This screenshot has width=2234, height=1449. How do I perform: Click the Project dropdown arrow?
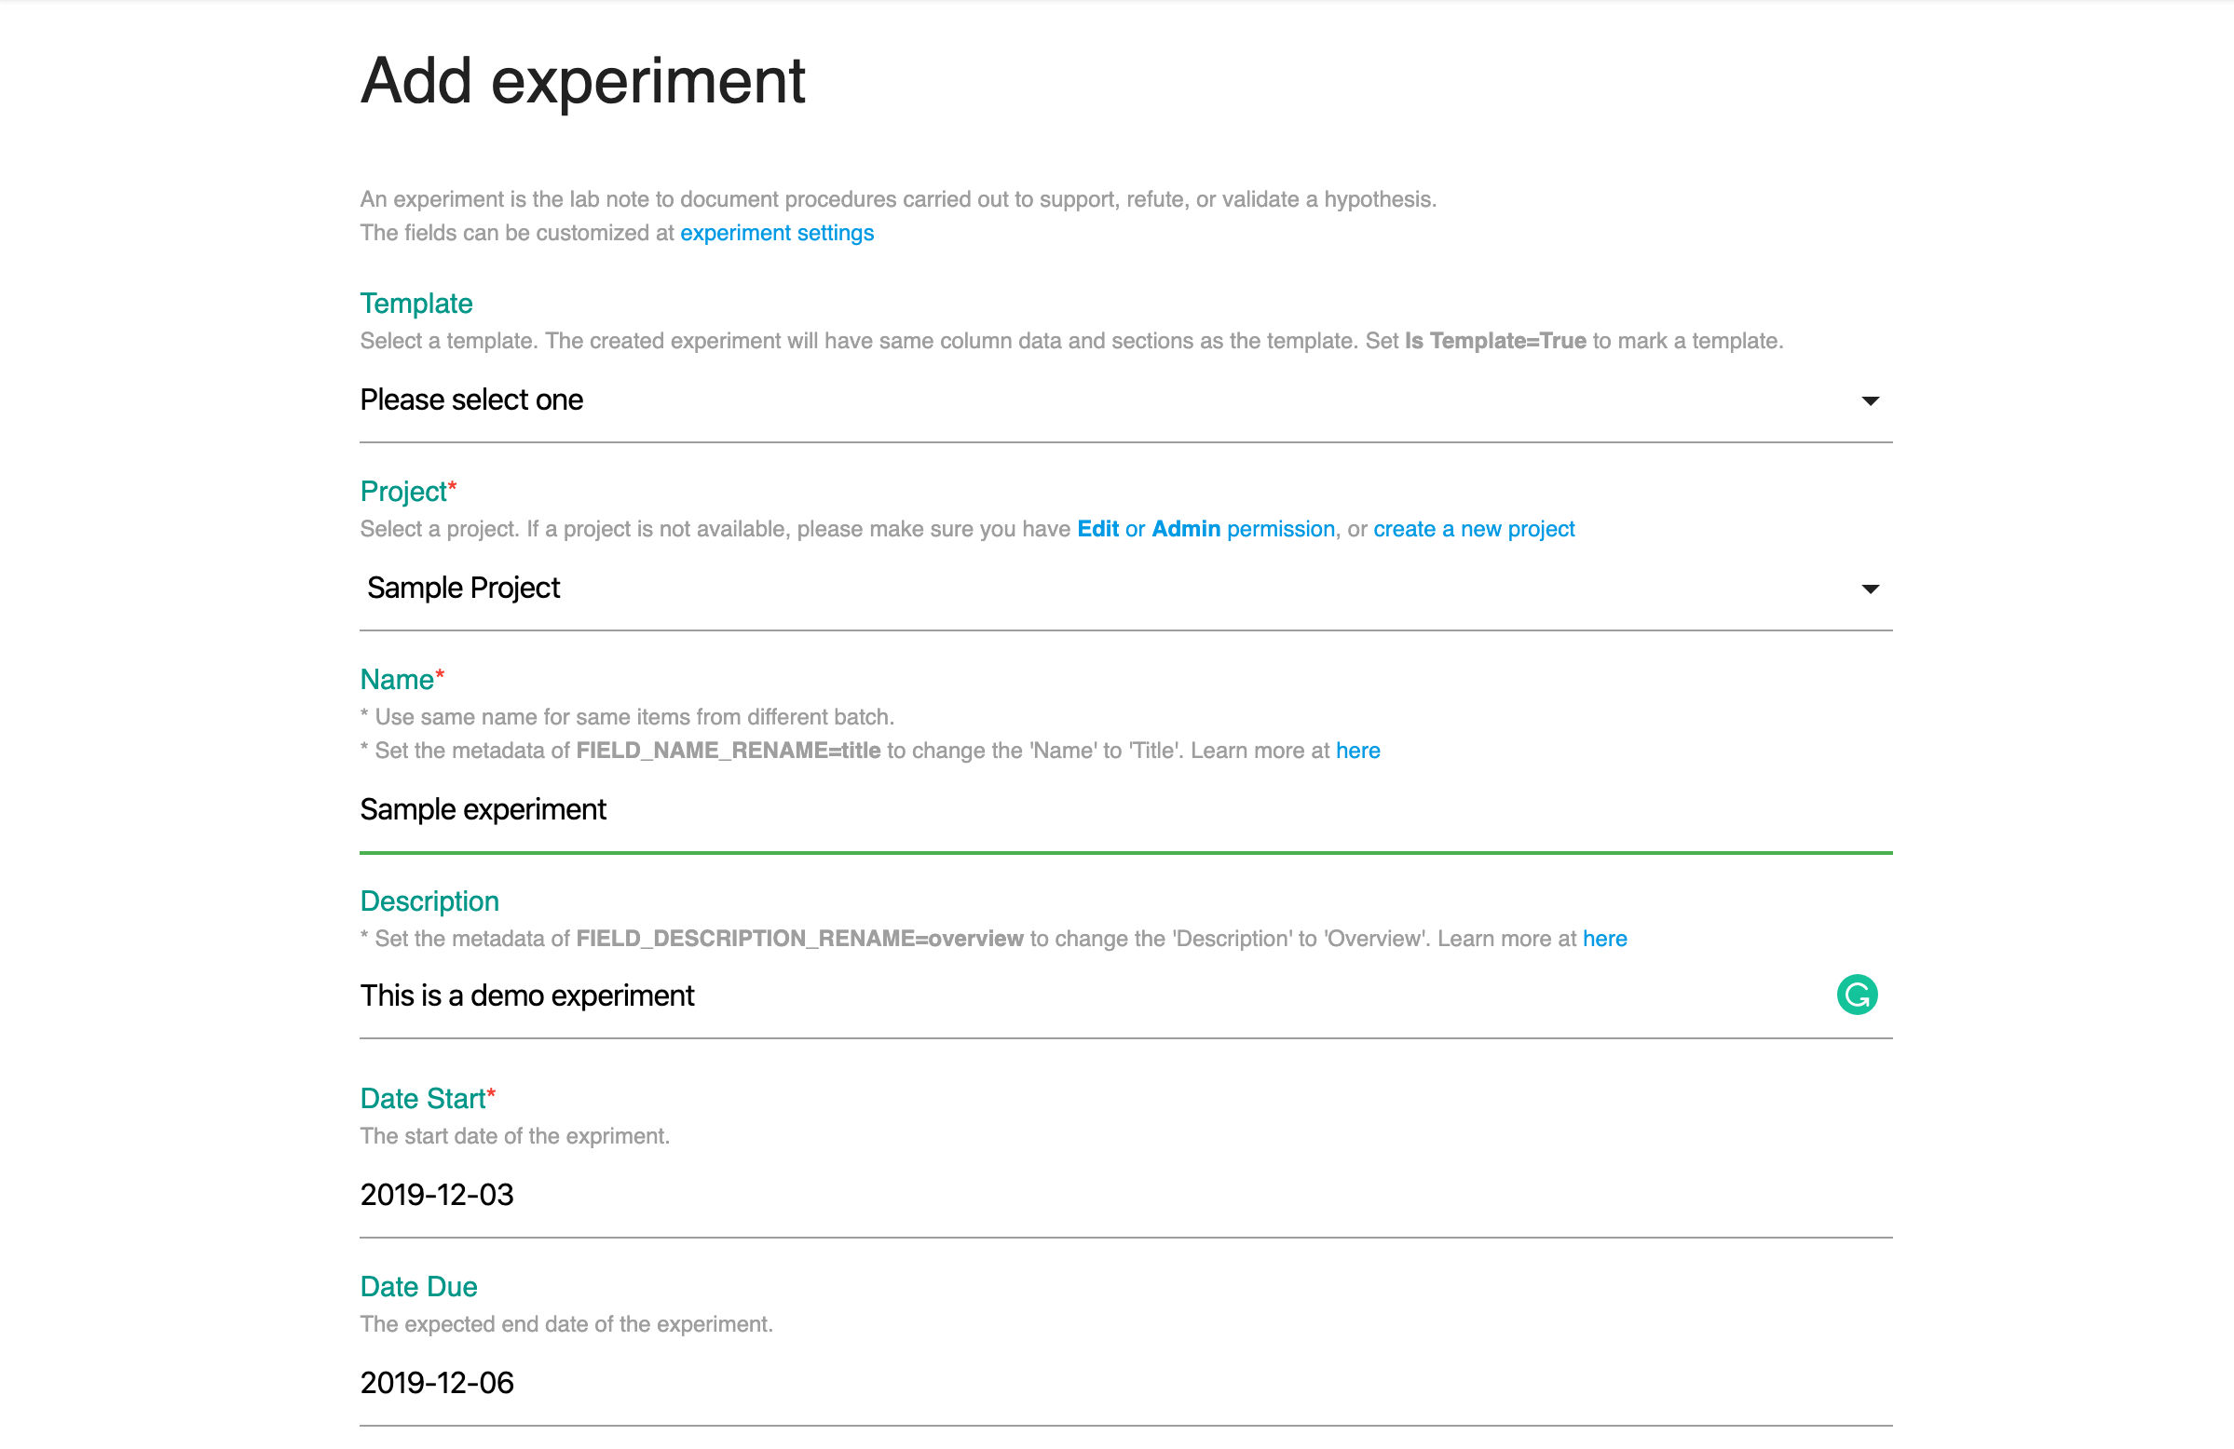[1870, 589]
